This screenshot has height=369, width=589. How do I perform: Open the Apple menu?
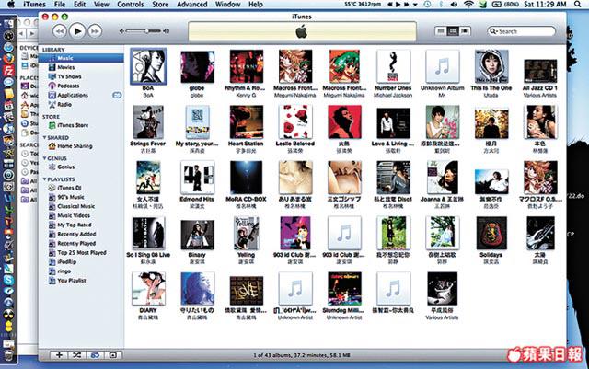(11, 5)
